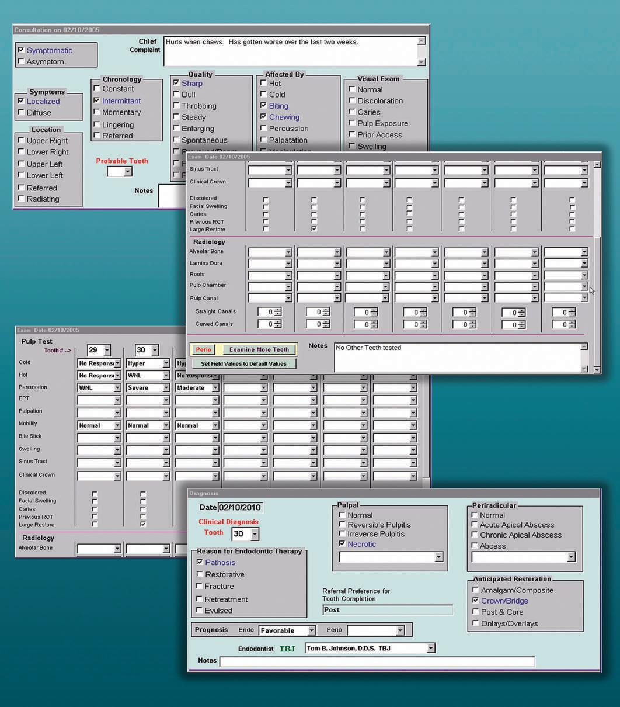
Task: Check Normal in Visual Exam group
Action: [x=352, y=89]
